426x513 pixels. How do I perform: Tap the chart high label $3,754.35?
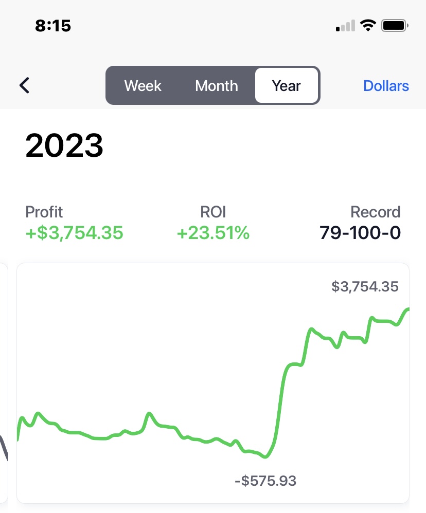click(x=365, y=286)
